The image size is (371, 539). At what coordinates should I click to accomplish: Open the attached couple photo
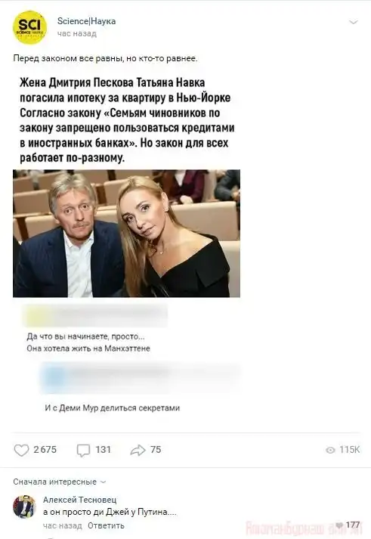pyautogui.click(x=126, y=233)
